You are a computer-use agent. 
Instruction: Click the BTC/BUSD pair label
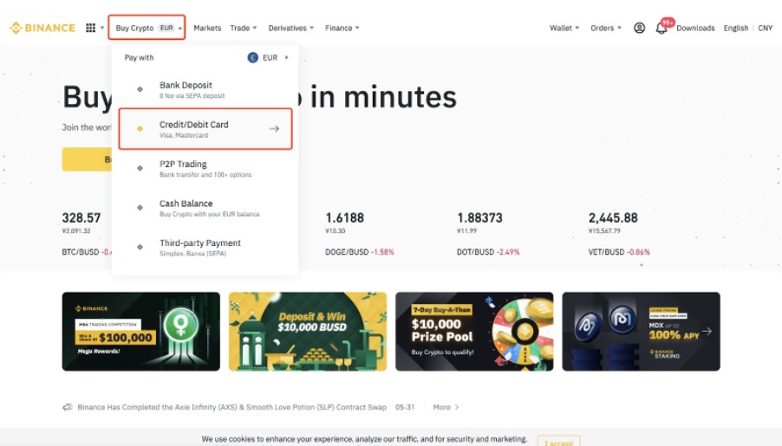click(81, 252)
